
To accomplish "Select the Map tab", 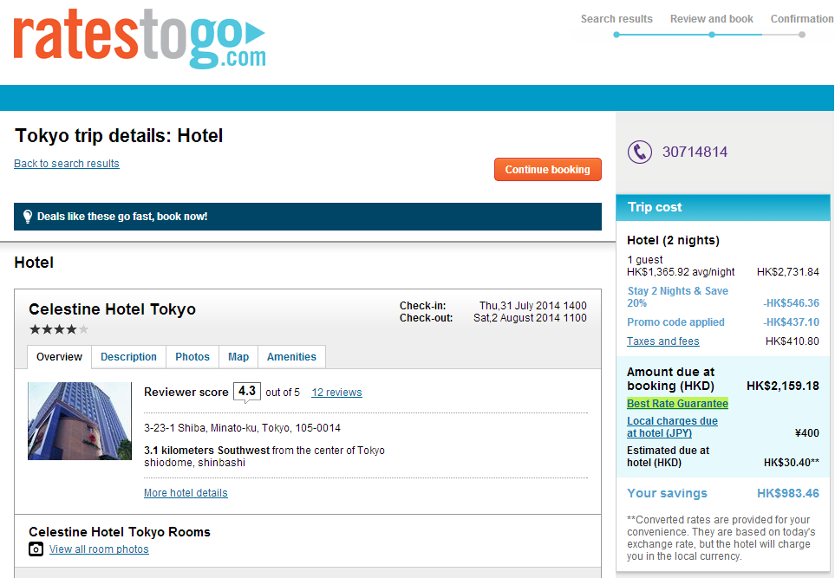I will point(238,357).
